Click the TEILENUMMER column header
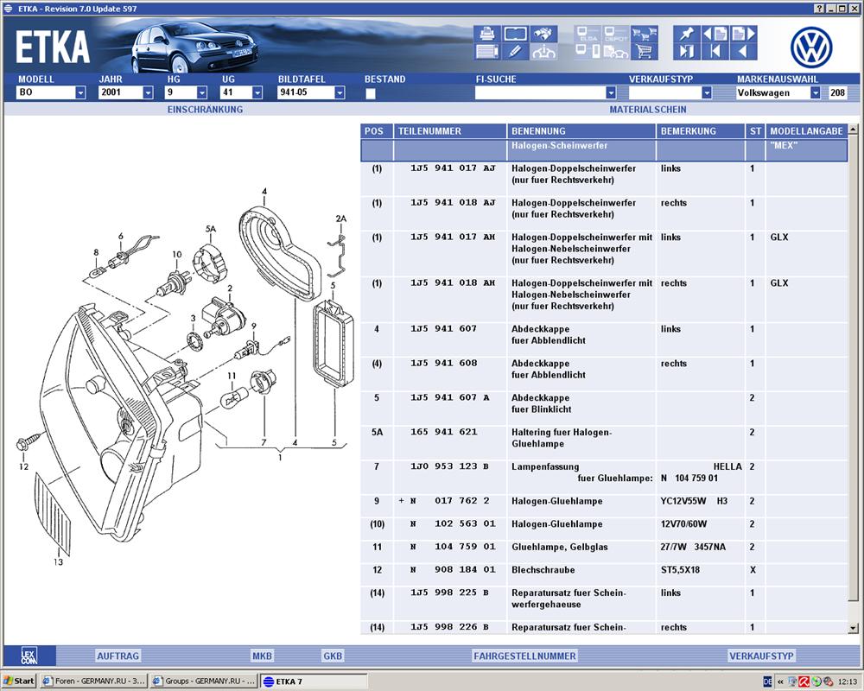Viewport: 864px width, 691px height. click(x=449, y=131)
